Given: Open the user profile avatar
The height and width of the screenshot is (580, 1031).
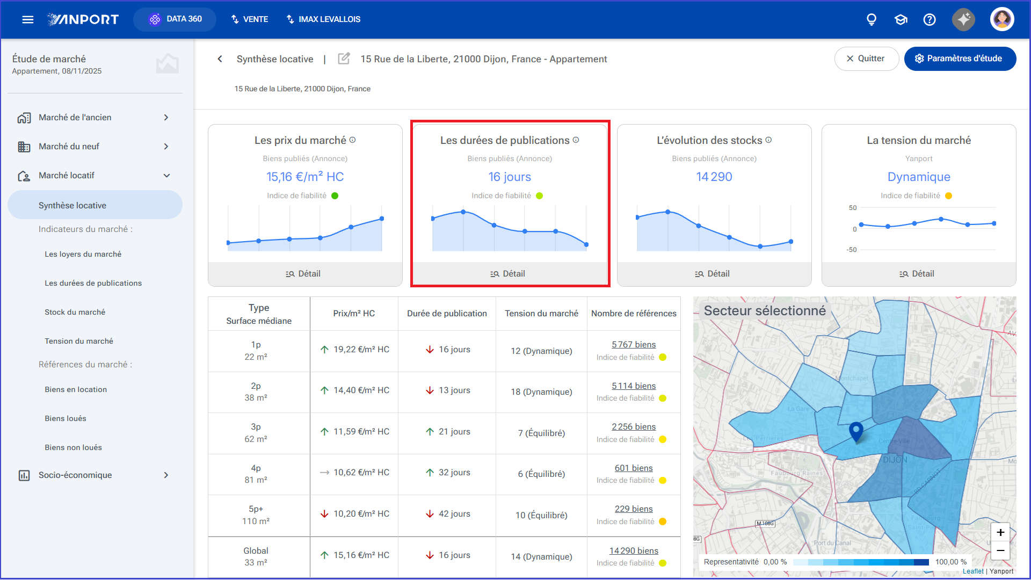Looking at the screenshot, I should [x=1002, y=19].
